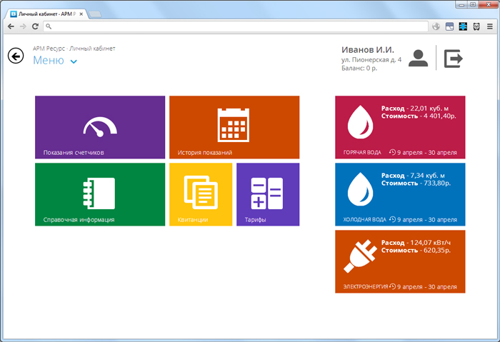Open the calculator tariffs tile
The height and width of the screenshot is (342, 500).
pos(268,194)
